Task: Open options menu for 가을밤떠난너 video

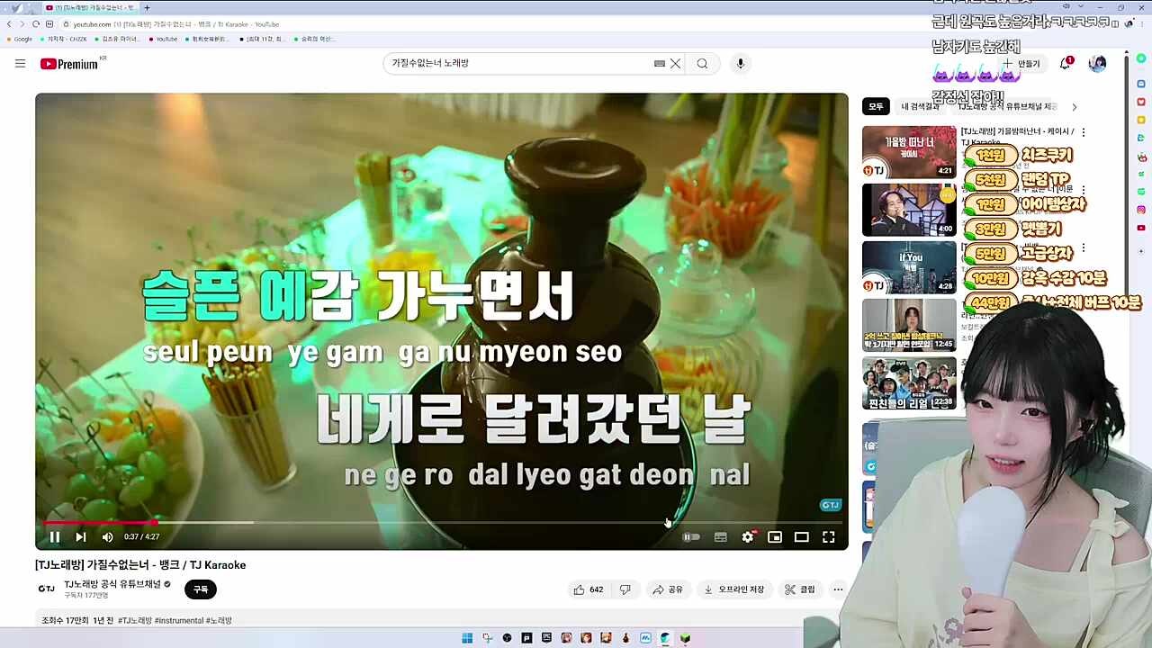Action: 1083,132
